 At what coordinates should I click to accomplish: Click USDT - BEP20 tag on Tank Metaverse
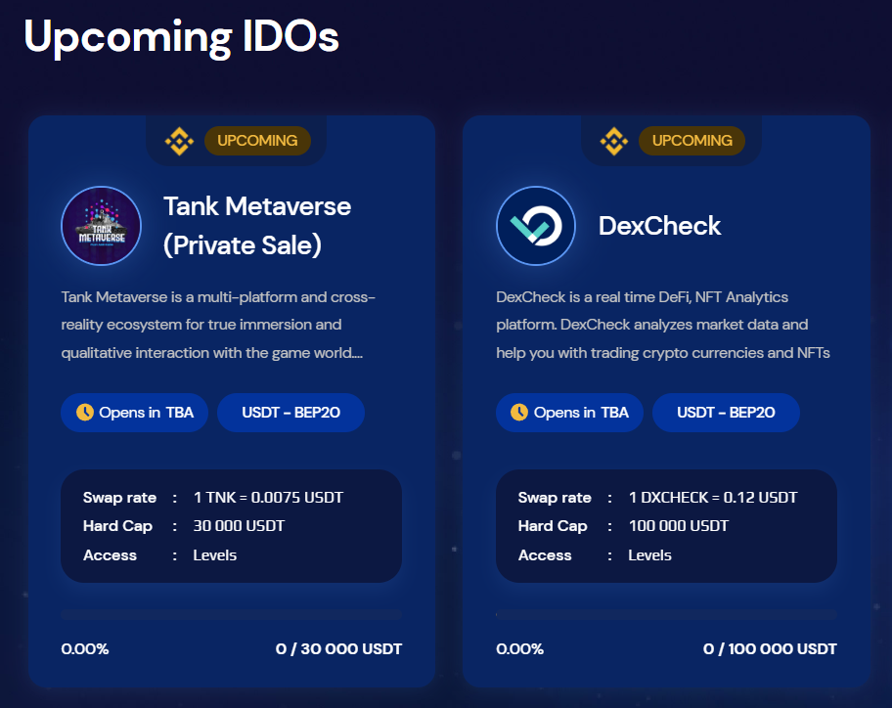click(290, 413)
